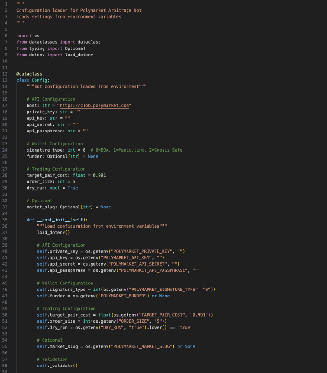Click line number 35 in the gutter

point(5,220)
